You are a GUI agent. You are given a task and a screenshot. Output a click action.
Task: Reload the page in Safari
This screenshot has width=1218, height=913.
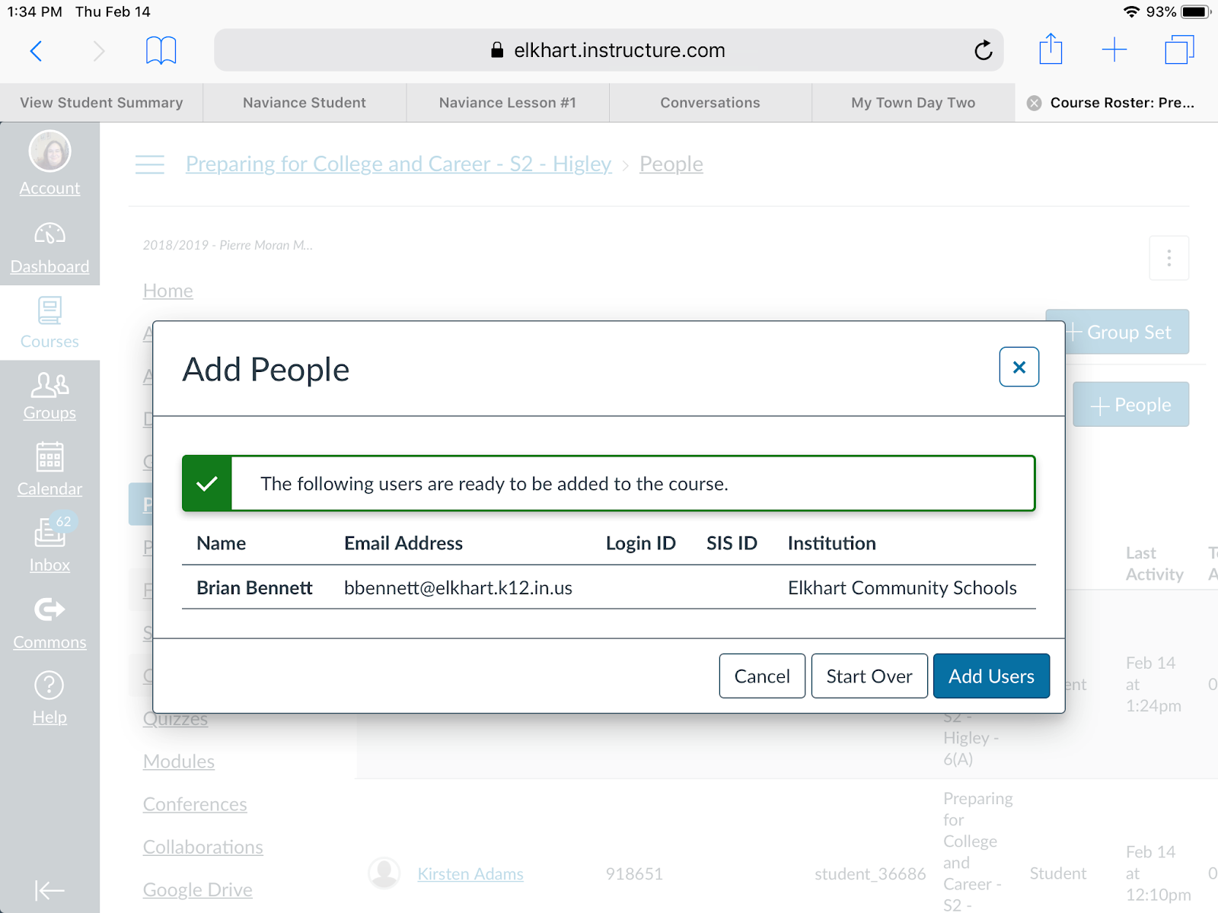(983, 49)
